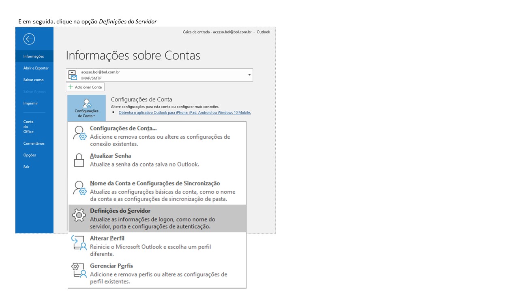Select Informações in the left sidebar
Screen dimensions: 519x291
[x=34, y=56]
